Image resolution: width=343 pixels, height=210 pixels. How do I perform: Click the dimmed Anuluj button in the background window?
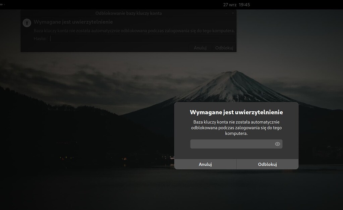click(x=200, y=48)
